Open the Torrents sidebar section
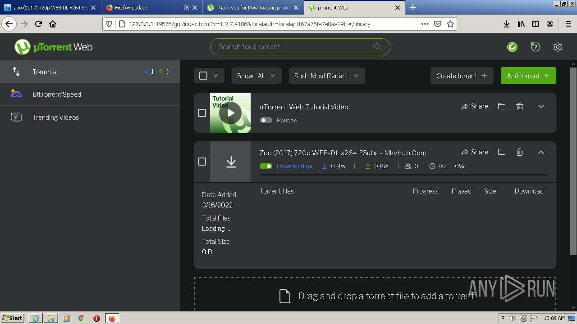Viewport: 577px width, 324px height. (x=90, y=72)
